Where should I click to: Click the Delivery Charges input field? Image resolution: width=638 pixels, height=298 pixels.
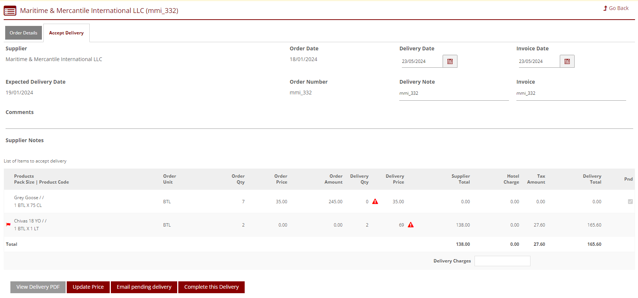pyautogui.click(x=502, y=261)
